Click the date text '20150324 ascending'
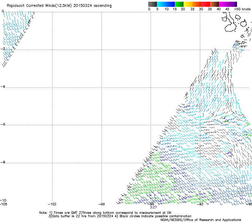Viewport: 252px width, 222px height. [x=92, y=5]
